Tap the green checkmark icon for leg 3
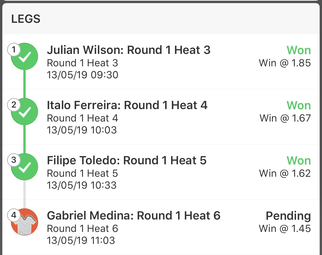Image resolution: width=322 pixels, height=255 pixels. [25, 167]
